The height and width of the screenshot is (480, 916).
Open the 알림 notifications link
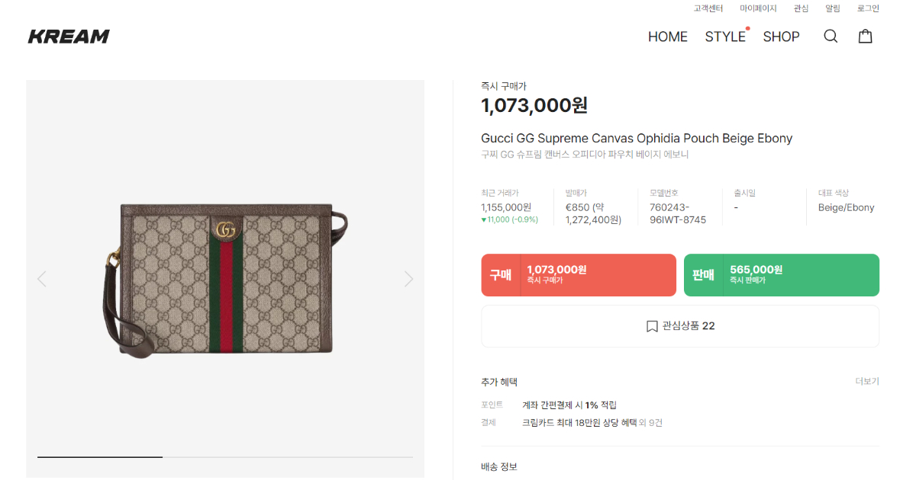tap(832, 8)
